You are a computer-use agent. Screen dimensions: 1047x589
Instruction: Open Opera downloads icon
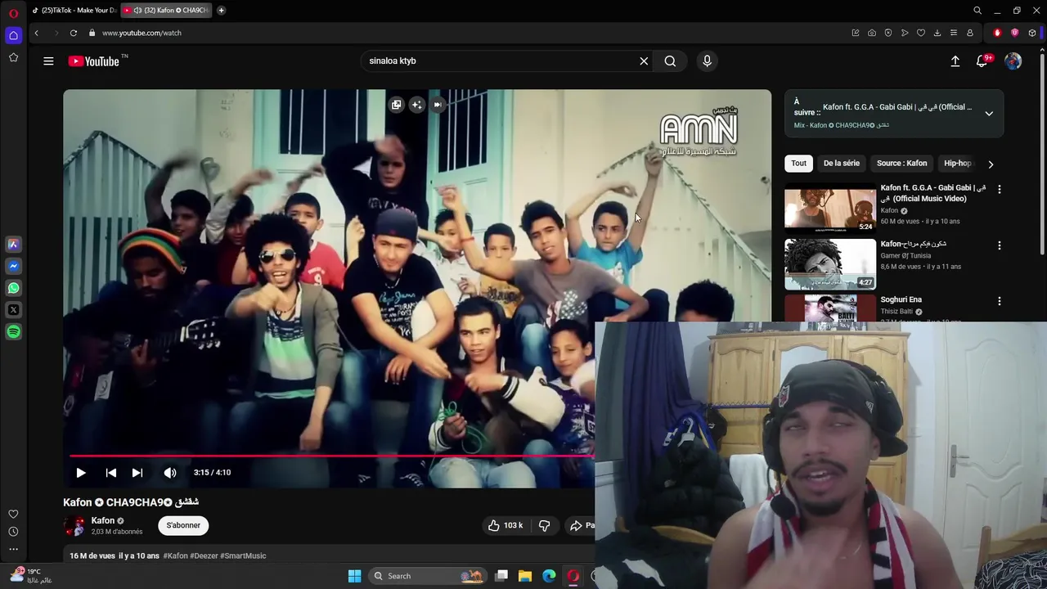pyautogui.click(x=937, y=33)
